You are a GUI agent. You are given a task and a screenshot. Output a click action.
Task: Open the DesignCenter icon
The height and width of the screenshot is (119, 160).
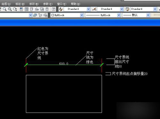tap(27, 9)
